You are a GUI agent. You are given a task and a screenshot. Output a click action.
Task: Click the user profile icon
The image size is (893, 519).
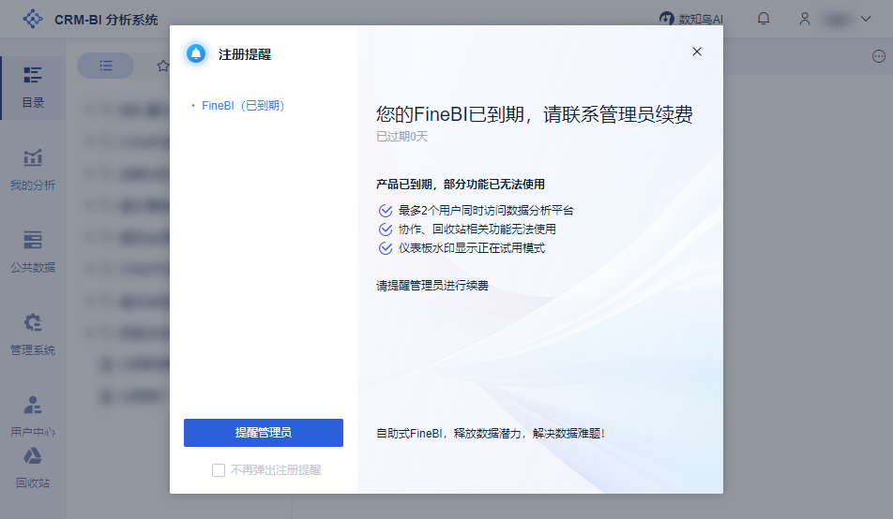(805, 19)
